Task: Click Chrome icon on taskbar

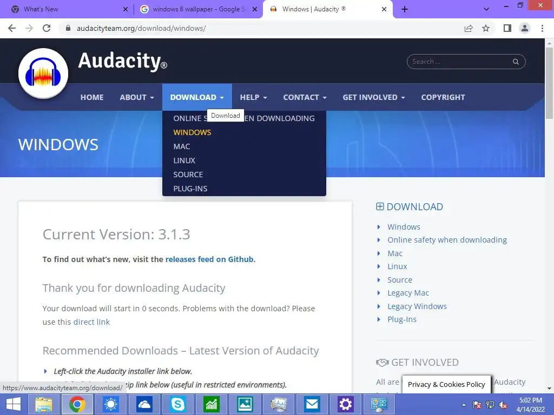Action: tap(77, 404)
